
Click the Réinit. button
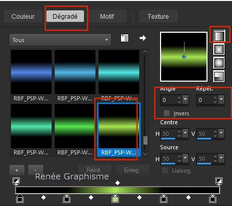click(94, 170)
